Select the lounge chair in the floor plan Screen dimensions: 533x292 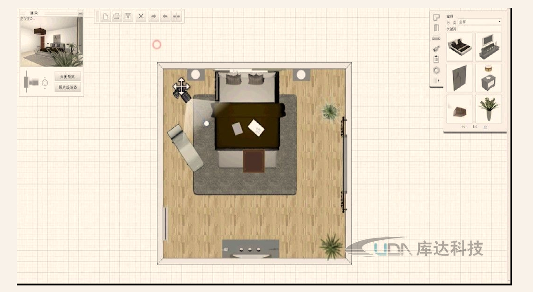coord(185,147)
